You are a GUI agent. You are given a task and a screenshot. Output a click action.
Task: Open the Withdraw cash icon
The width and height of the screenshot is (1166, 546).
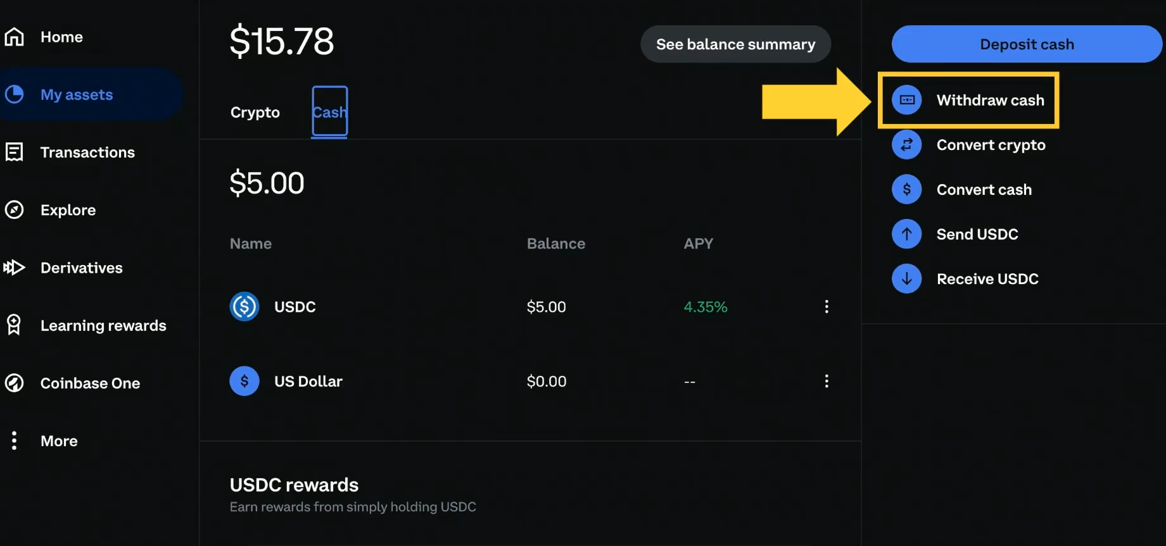(x=907, y=99)
